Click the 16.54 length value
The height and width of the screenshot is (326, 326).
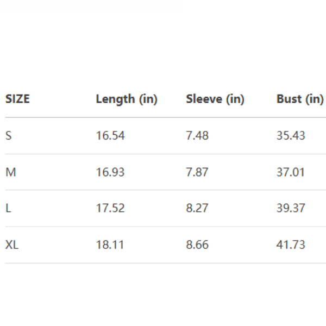click(x=110, y=136)
